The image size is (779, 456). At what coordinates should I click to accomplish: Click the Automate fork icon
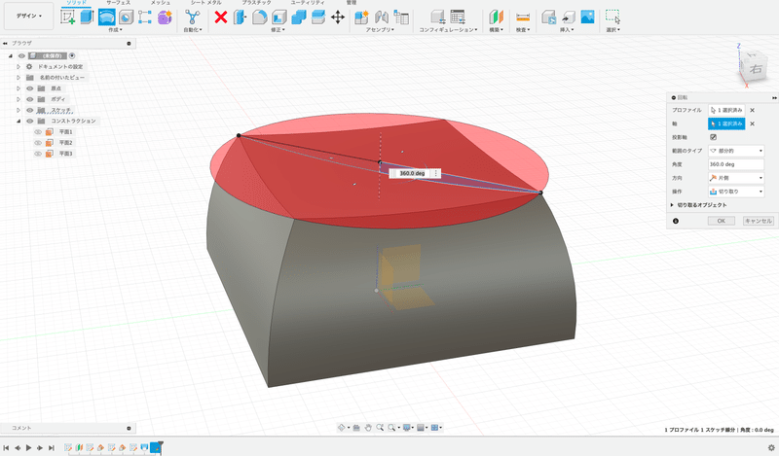pos(192,17)
